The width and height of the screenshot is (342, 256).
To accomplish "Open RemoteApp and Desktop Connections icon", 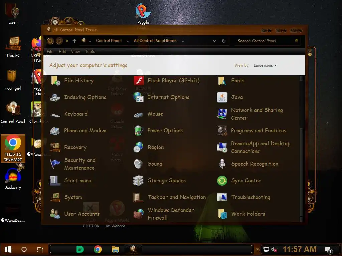I will click(222, 147).
